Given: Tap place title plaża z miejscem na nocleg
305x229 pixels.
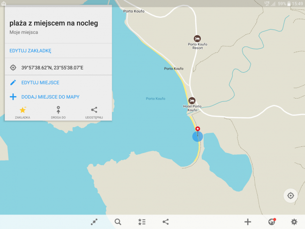Looking at the screenshot, I should point(53,23).
